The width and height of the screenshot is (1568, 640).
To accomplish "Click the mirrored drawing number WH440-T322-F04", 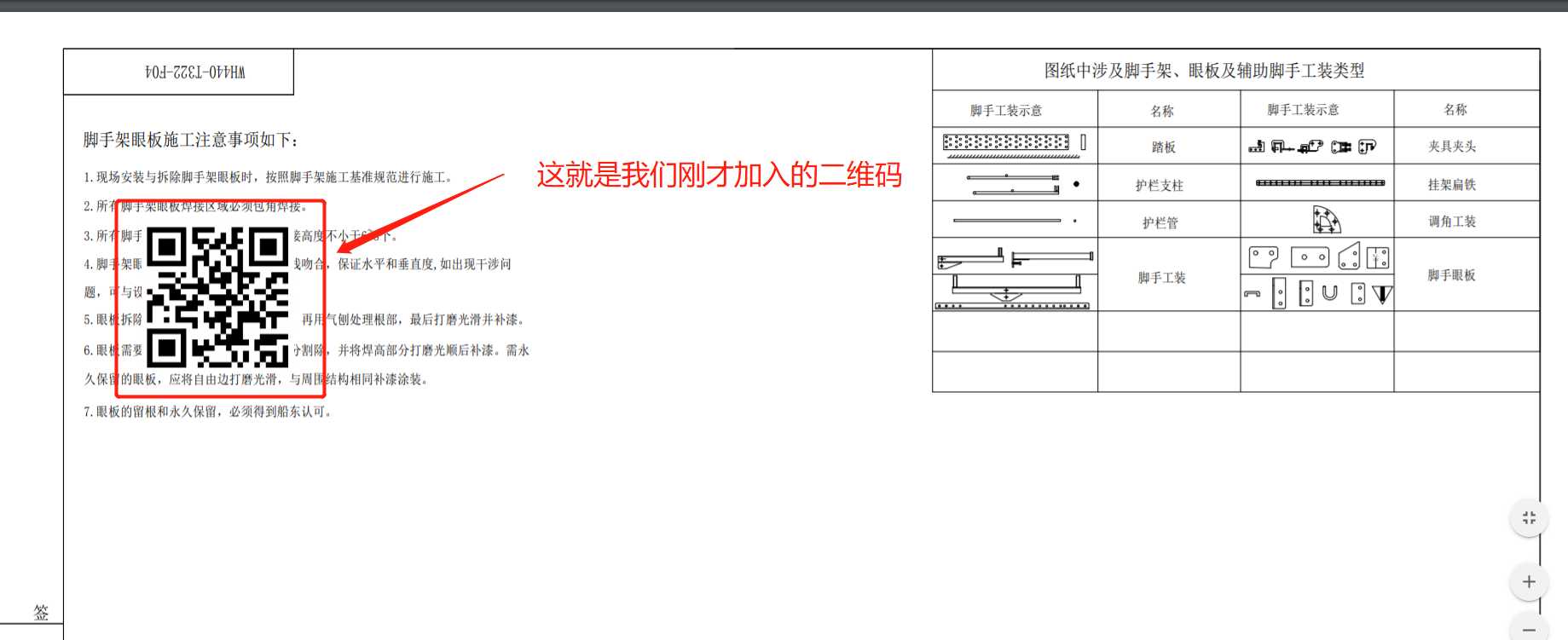I will 195,72.
